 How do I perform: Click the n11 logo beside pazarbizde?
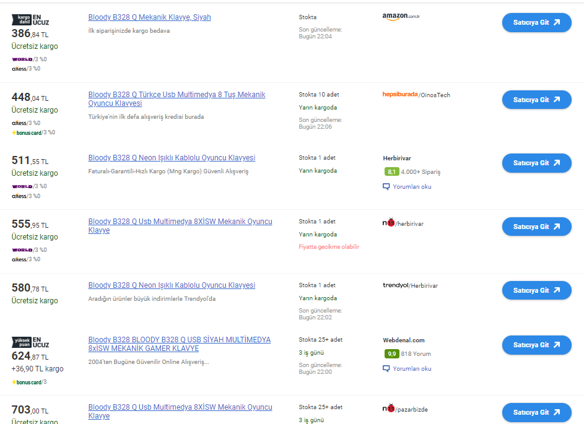coord(388,409)
